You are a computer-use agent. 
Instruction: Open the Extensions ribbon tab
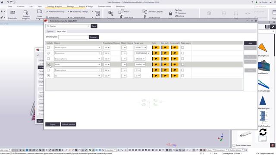click(x=120, y=6)
